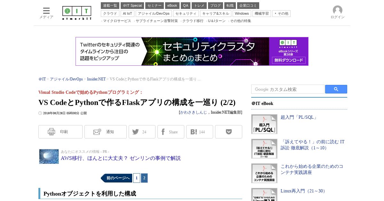This screenshot has width=384, height=201.
Task: Open サプライチェーン攻撃対策 feature link
Action: (156, 21)
